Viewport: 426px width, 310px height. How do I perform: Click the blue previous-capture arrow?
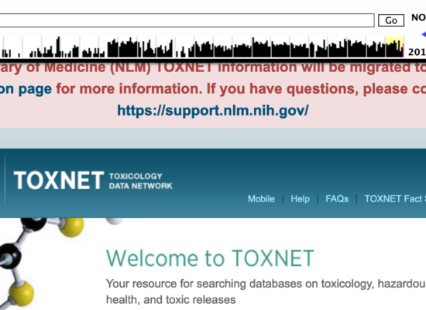coord(423,35)
